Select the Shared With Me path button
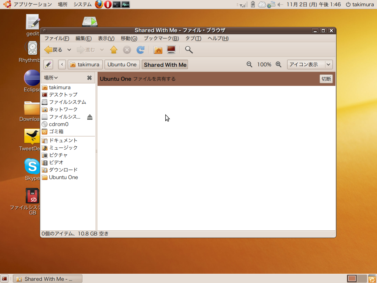Image resolution: width=377 pixels, height=283 pixels. tap(165, 65)
